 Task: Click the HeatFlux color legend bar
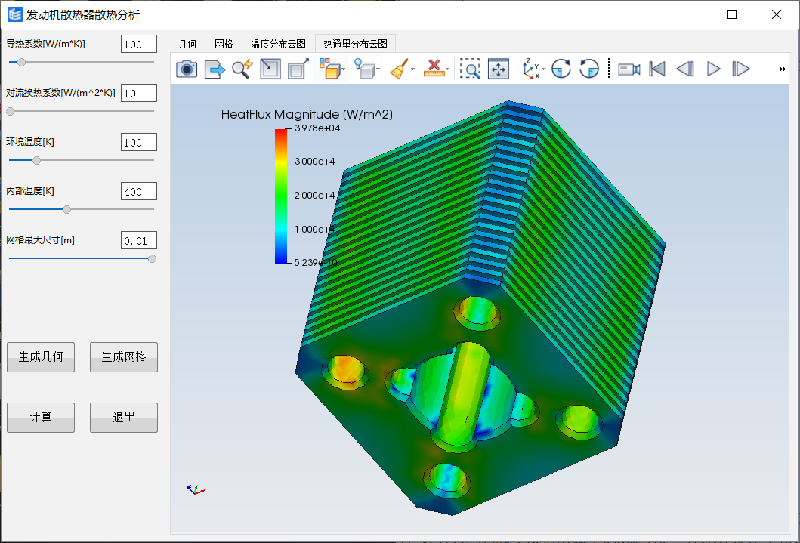[x=281, y=196]
